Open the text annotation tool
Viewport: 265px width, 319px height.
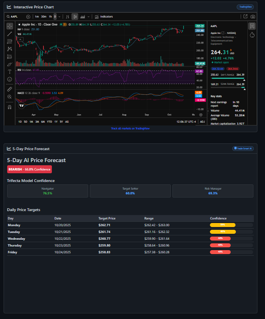pyautogui.click(x=10, y=72)
